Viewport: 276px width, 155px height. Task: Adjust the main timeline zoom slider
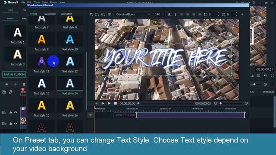point(254,84)
